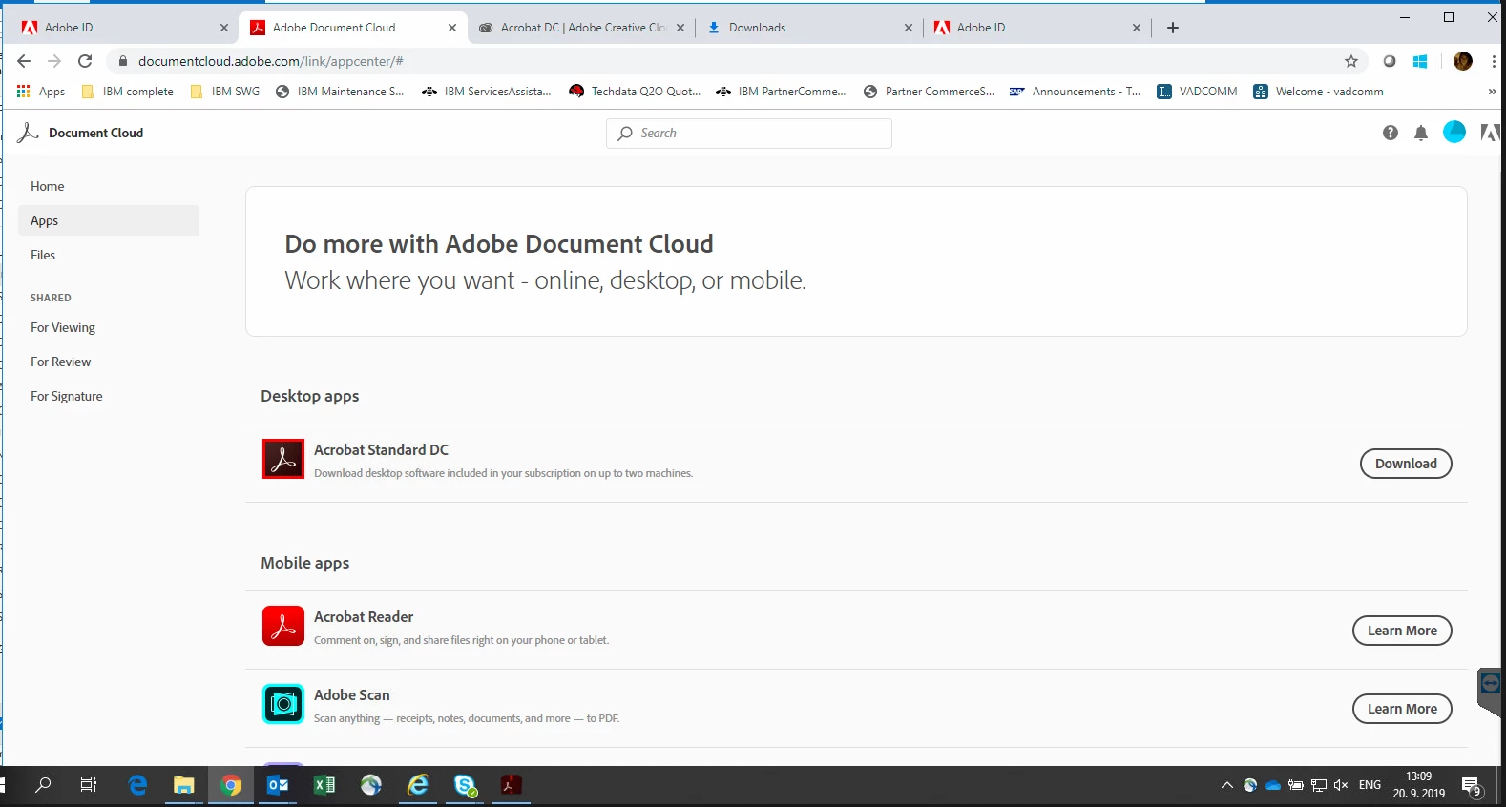
Task: Open For Review shared section
Action: (x=109, y=362)
